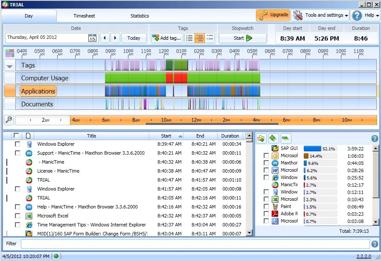Viewport: 381px width, 261px height.
Task: Collapse the Tags timeline with its arrow
Action: [x=10, y=66]
